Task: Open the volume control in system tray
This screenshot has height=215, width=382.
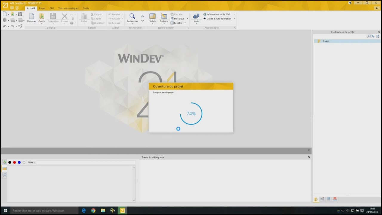Action: [348, 211]
